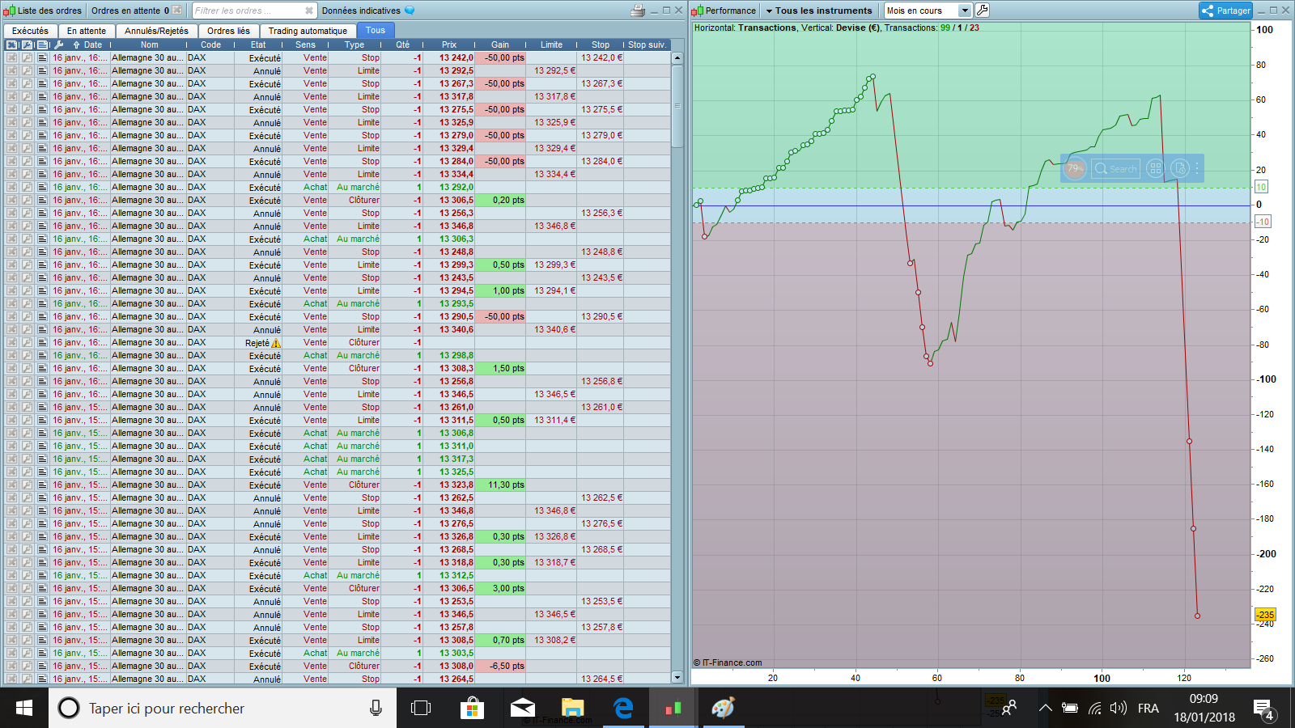Click the Prix column header
Image resolution: width=1295 pixels, height=728 pixels.
449,44
